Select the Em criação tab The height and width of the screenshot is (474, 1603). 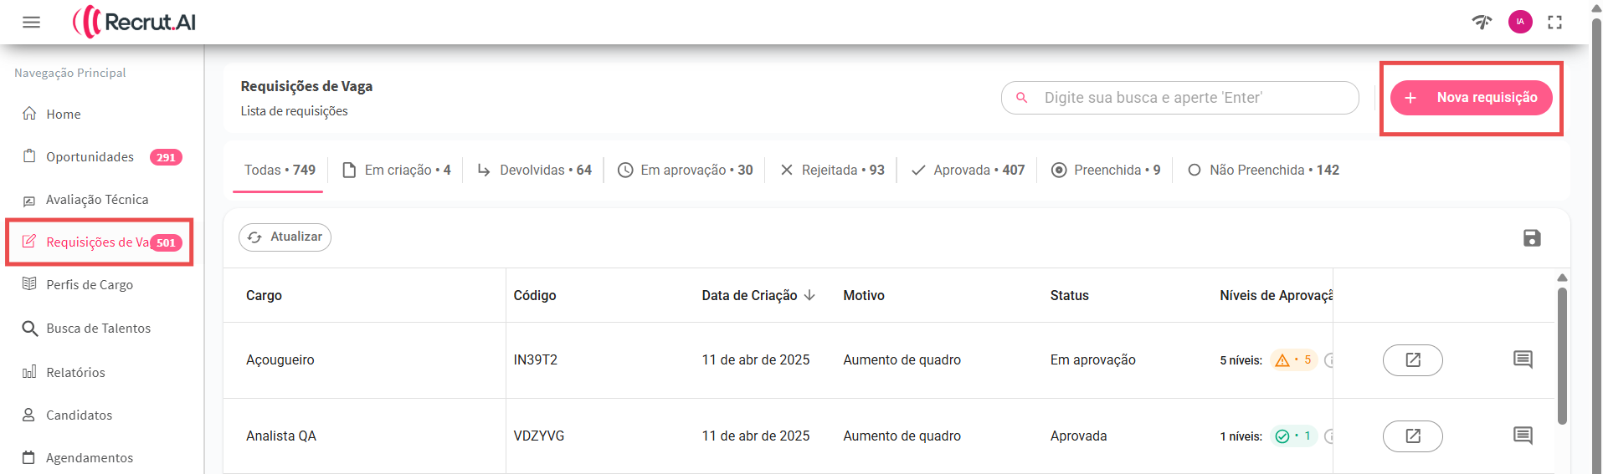tap(397, 171)
